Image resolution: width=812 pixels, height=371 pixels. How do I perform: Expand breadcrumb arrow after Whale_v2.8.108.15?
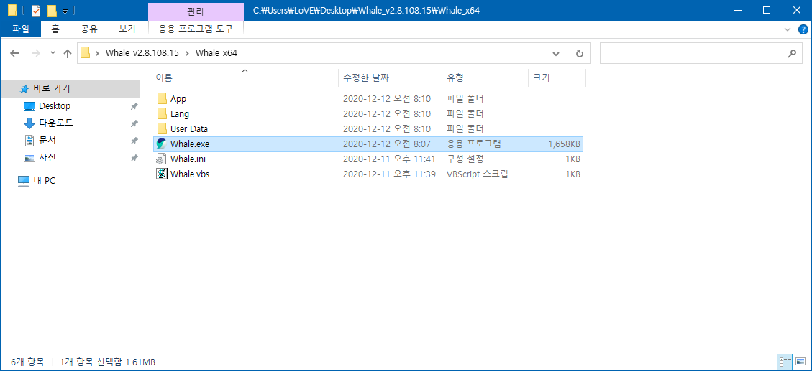point(187,53)
